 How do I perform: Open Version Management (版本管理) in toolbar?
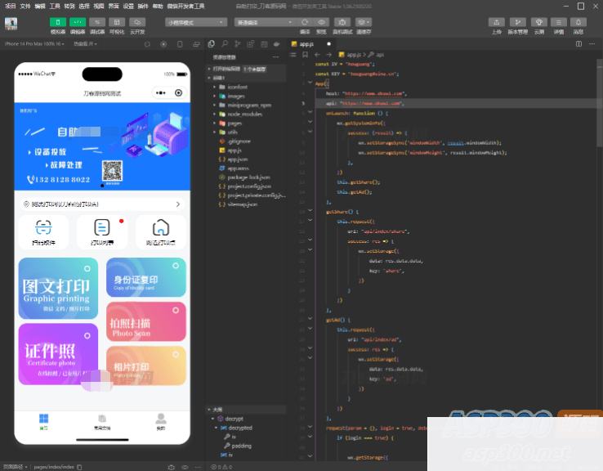pos(518,22)
